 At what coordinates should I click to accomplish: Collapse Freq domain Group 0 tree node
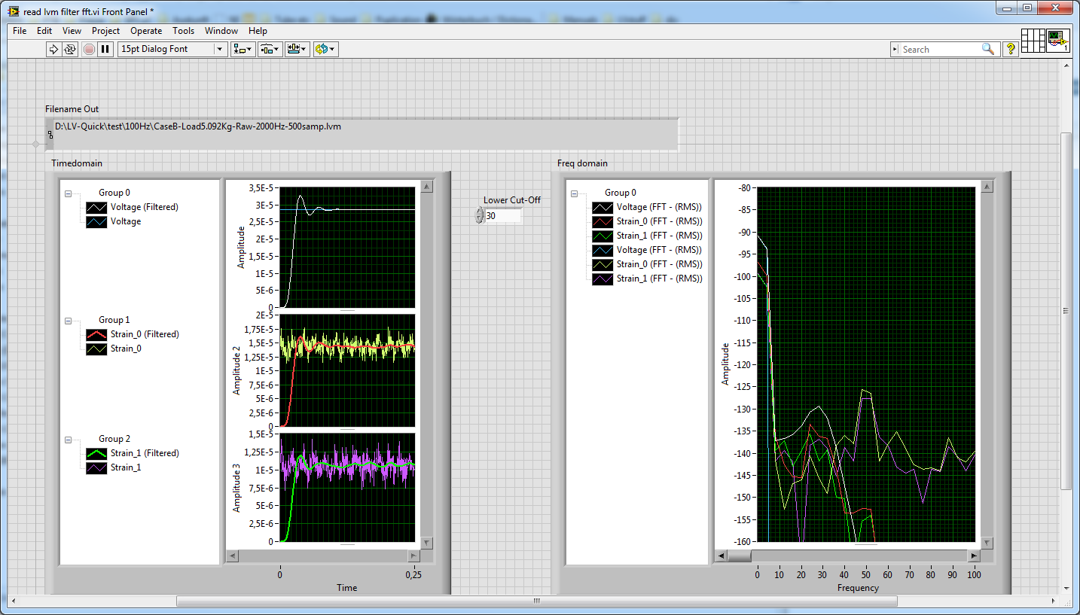(x=574, y=193)
